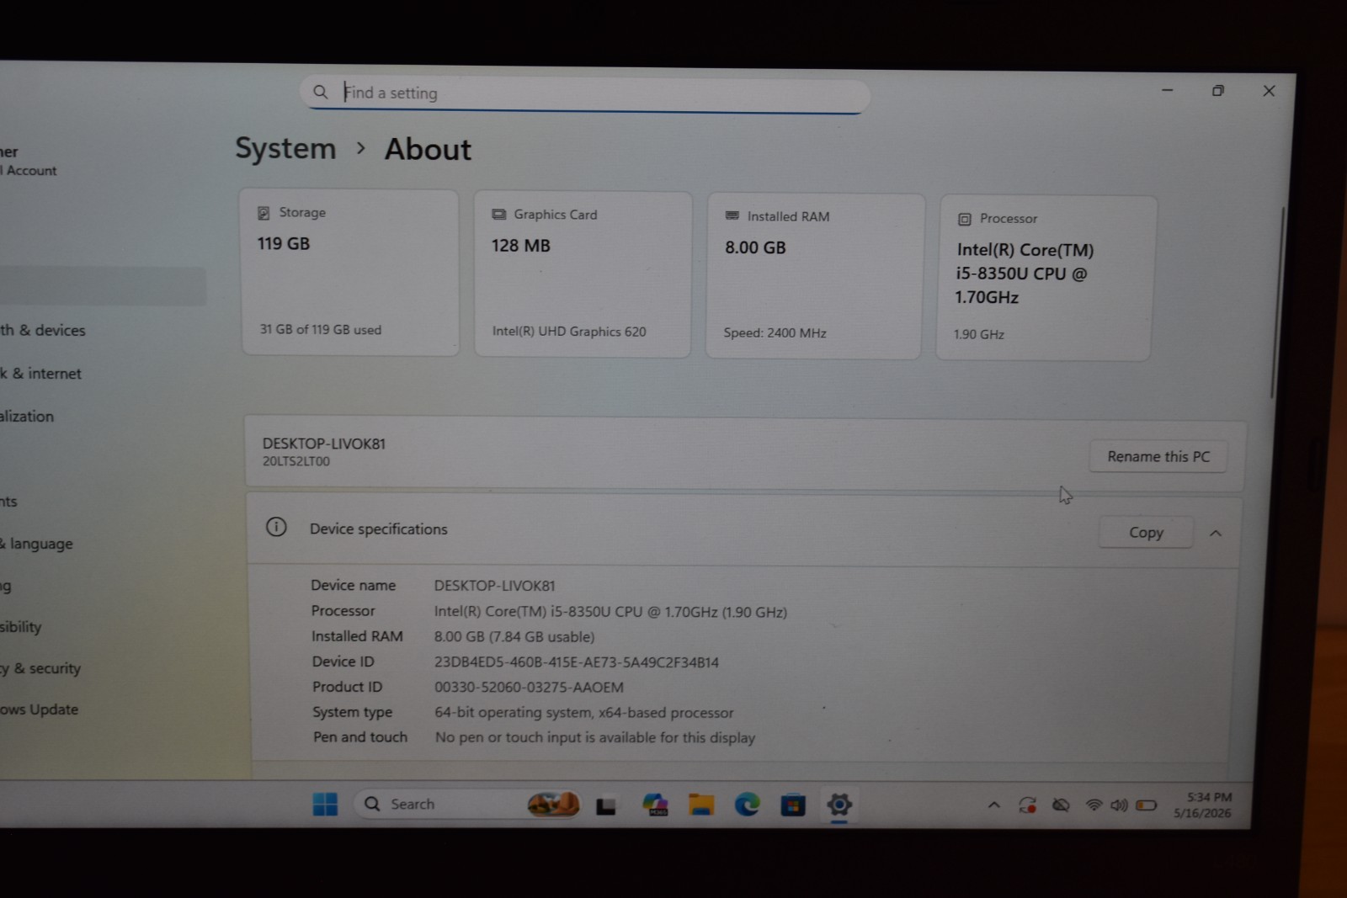
Task: Select the Processor value in specifications list
Action: click(610, 613)
